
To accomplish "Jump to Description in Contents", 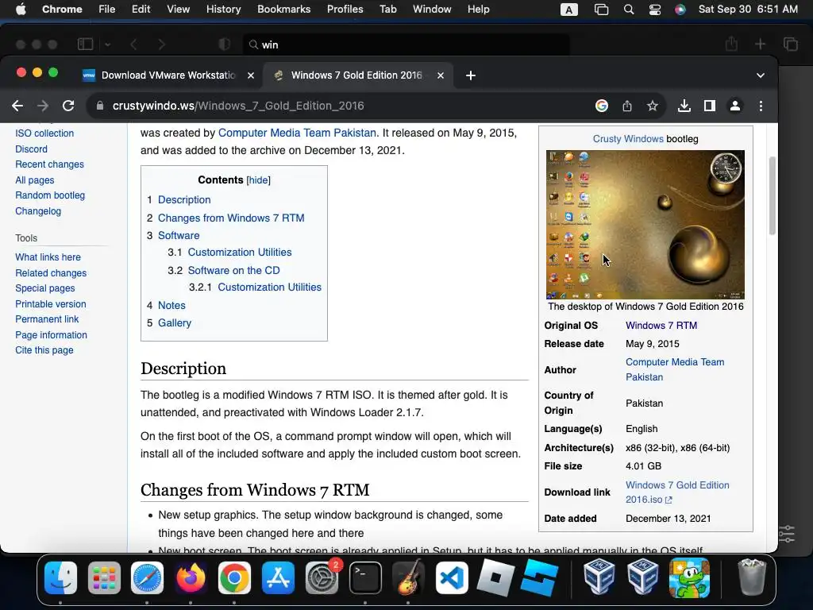I will pos(184,199).
